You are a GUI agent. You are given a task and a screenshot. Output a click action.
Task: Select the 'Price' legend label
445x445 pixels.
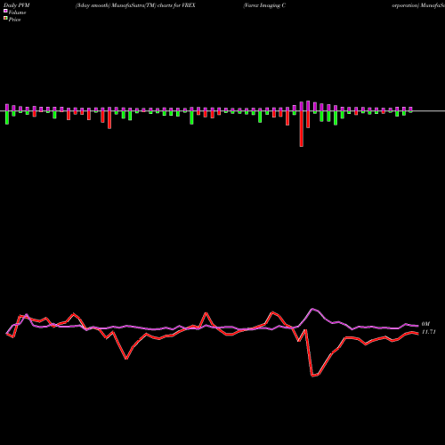14,20
